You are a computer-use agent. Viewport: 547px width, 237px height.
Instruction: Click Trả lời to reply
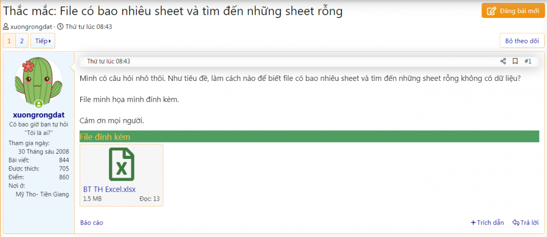coord(525,223)
